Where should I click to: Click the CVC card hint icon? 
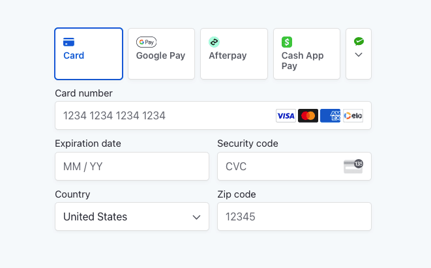(353, 166)
